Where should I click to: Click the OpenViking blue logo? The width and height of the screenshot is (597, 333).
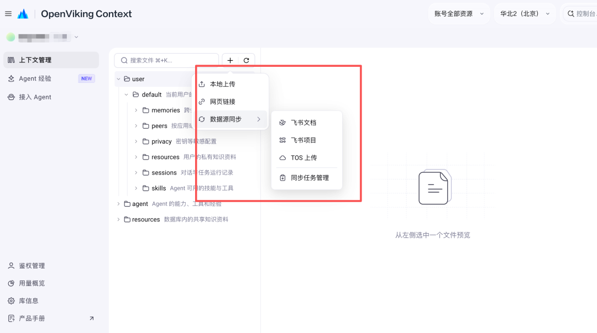[x=23, y=14]
